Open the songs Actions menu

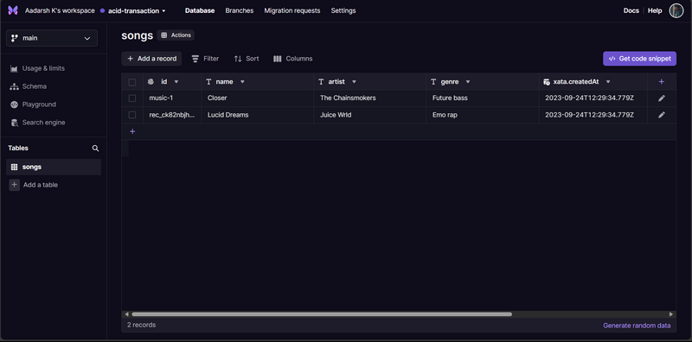(x=176, y=35)
